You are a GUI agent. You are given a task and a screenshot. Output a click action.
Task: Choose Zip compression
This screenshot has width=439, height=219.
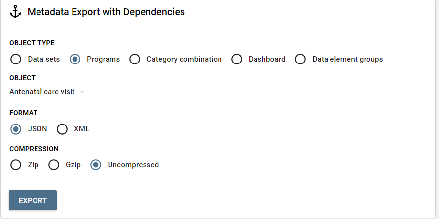pos(16,165)
